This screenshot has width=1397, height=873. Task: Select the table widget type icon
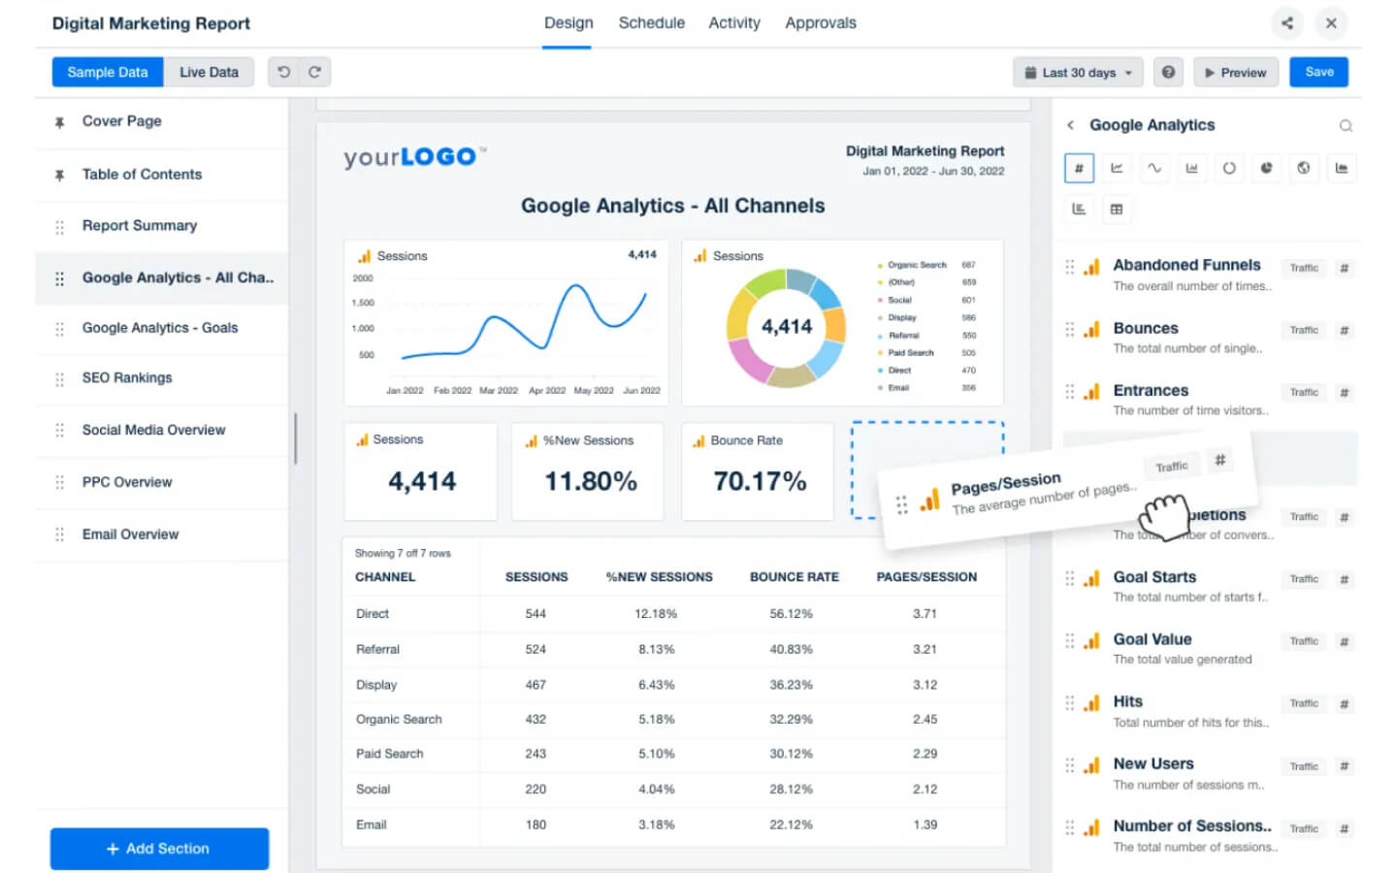tap(1117, 209)
